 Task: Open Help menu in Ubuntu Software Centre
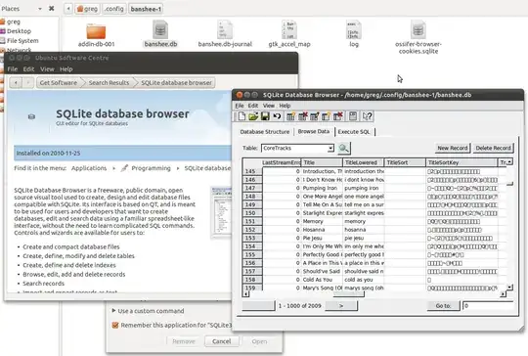coord(66,69)
